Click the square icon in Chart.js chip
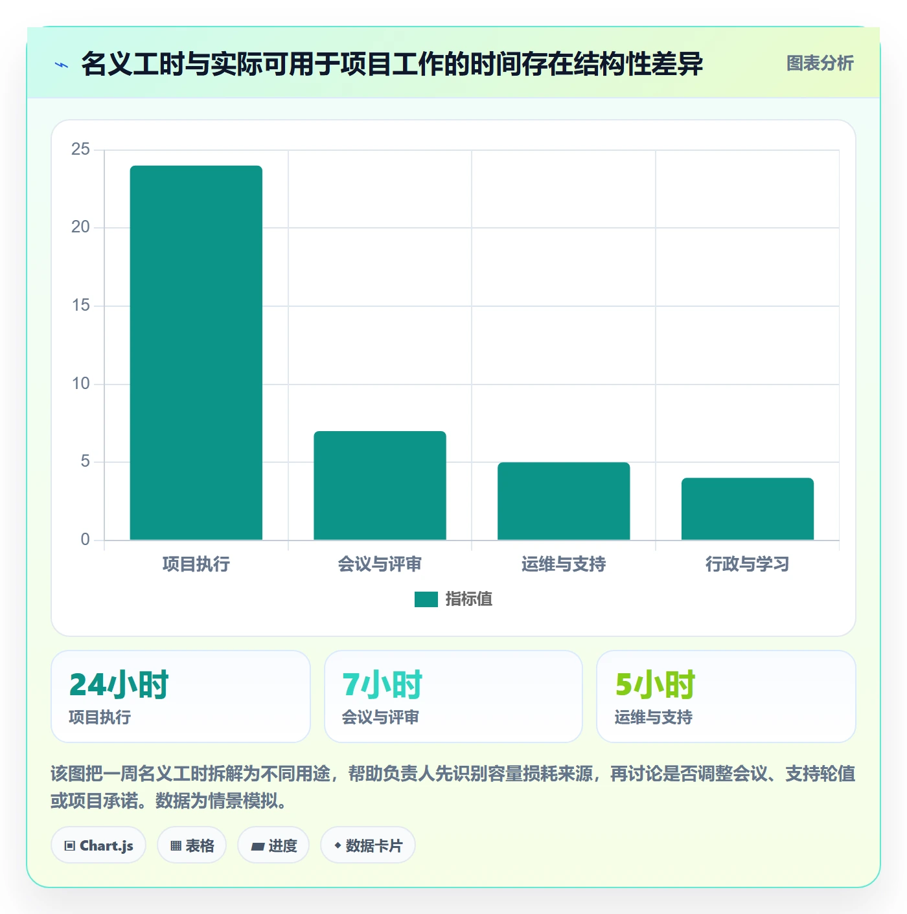This screenshot has width=907, height=914. pyautogui.click(x=70, y=846)
